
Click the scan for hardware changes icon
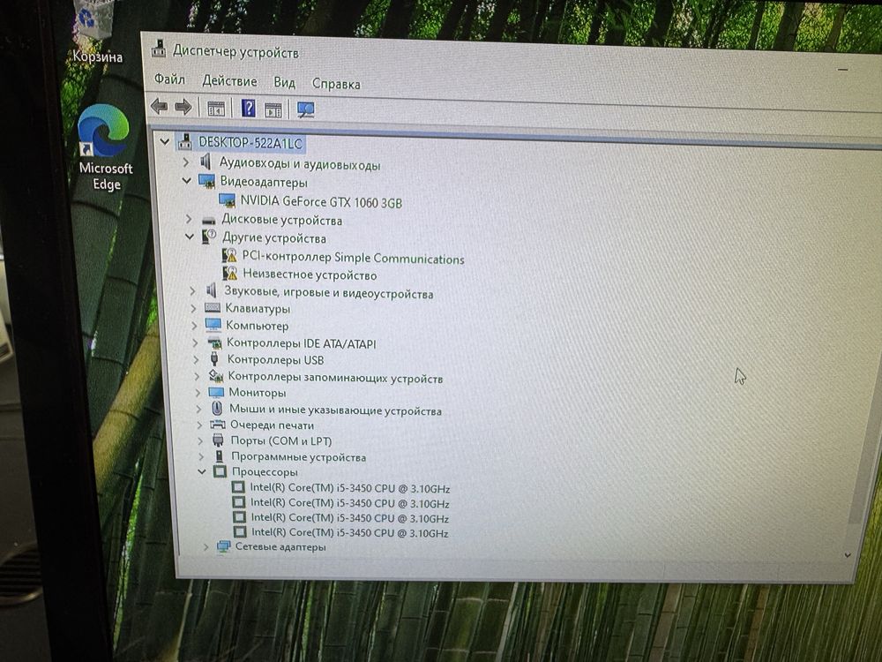(x=305, y=110)
